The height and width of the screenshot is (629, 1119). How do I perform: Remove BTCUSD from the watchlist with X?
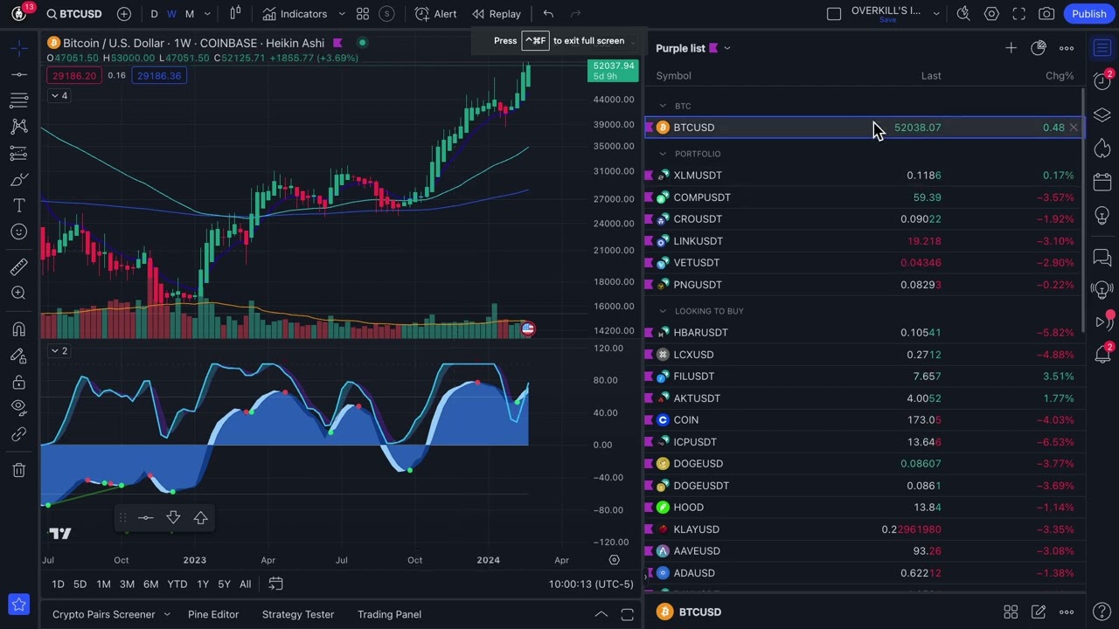pyautogui.click(x=1074, y=128)
